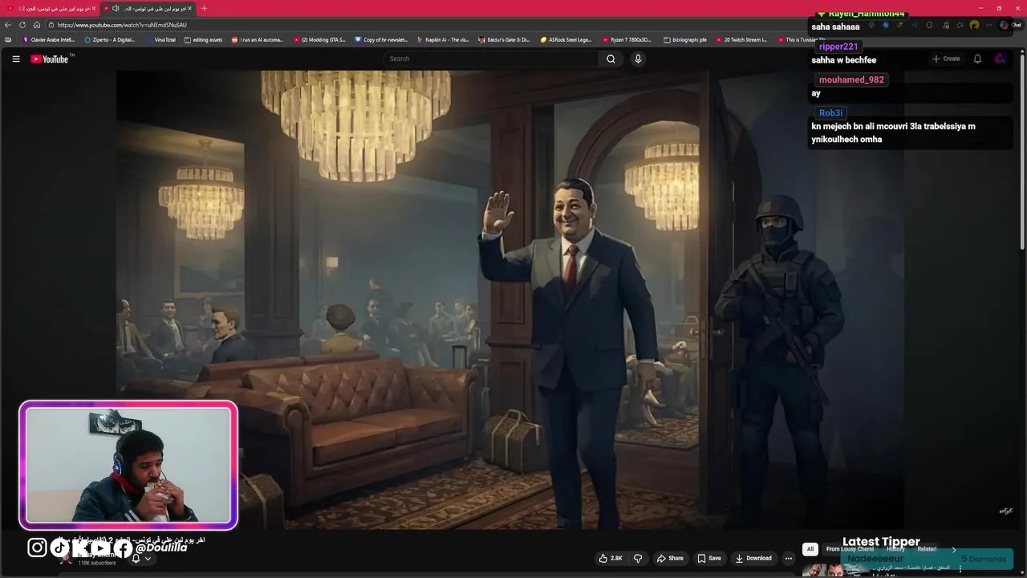Viewport: 1027px width, 578px height.
Task: Open Clavier Arabe Intell... bookmark
Action: coord(49,39)
